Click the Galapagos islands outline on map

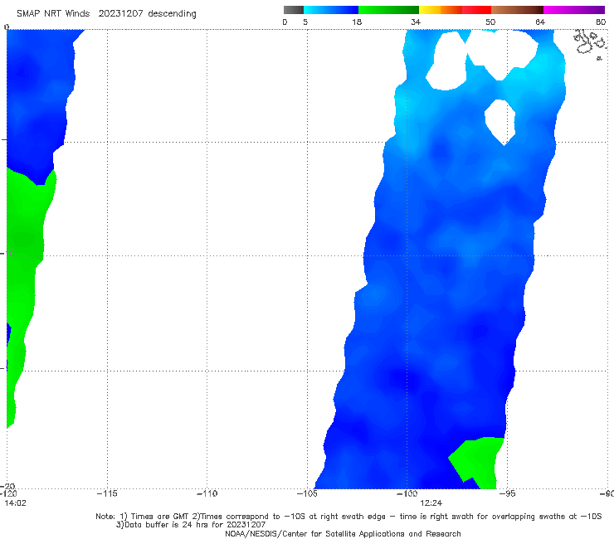(590, 43)
